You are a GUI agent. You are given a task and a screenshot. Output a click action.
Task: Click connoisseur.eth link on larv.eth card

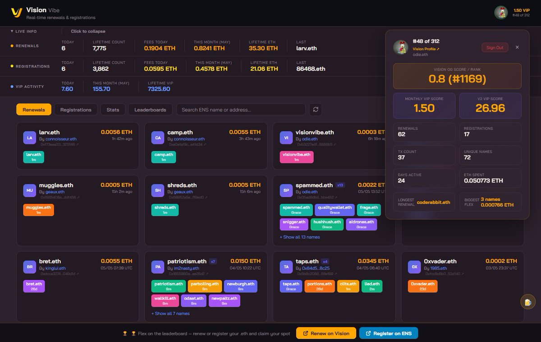[x=62, y=139]
